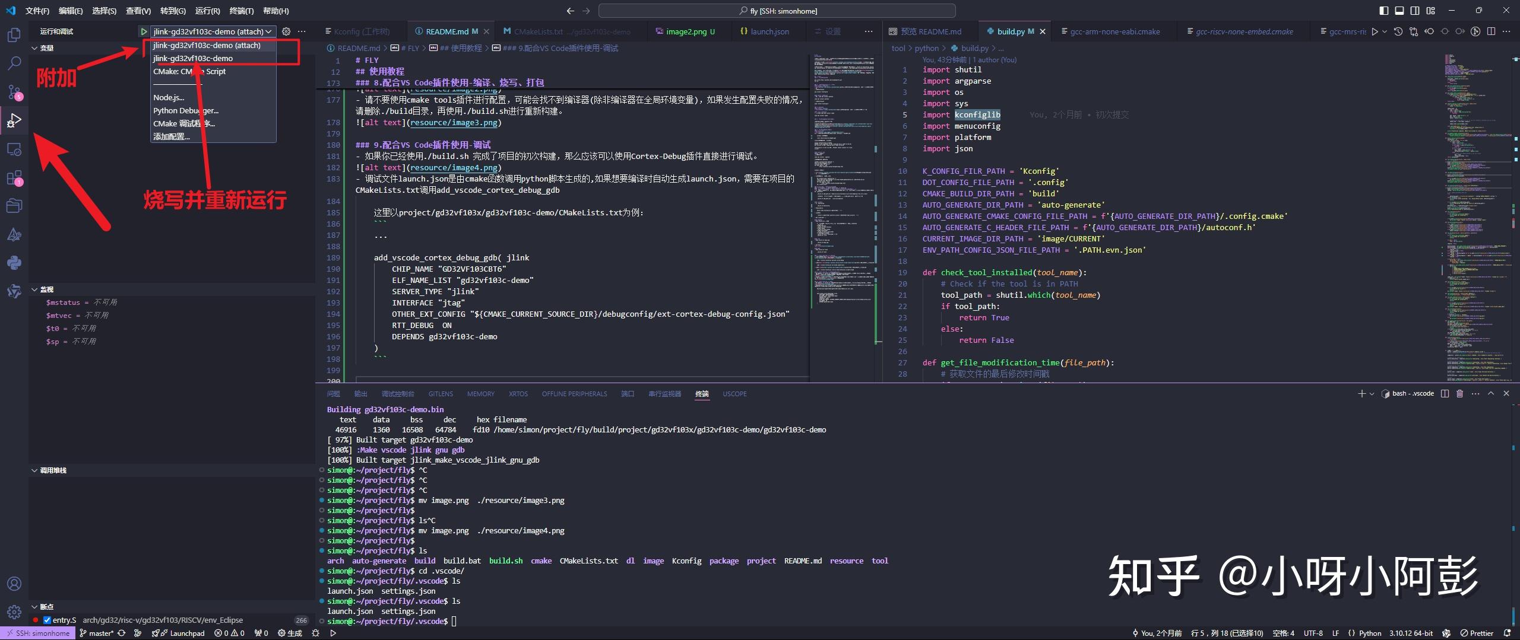Open the Remote Explorer in the activity bar
The image size is (1520, 640).
point(13,149)
